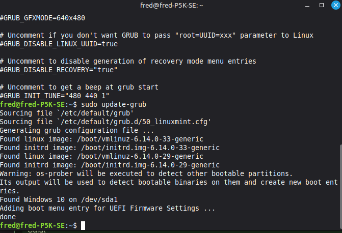Click the '#GRUB_DISABLE_LINUX_UUID=true' line
This screenshot has width=342, height=233.
pyautogui.click(x=55, y=44)
